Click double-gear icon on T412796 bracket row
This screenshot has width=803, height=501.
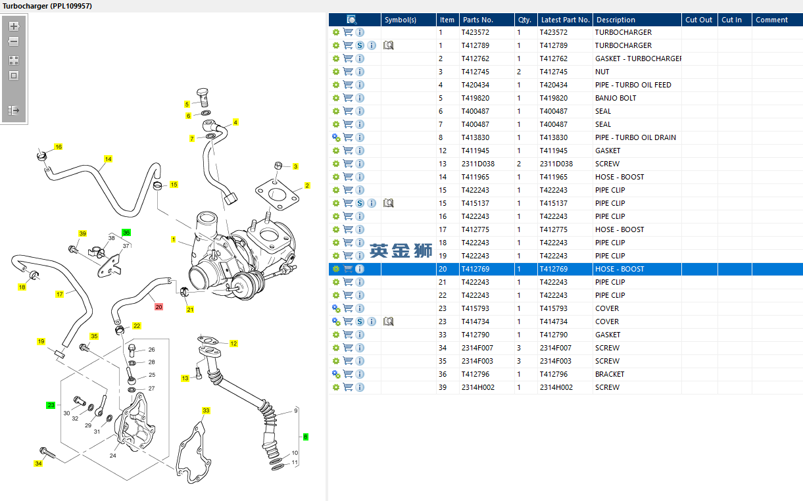336,374
